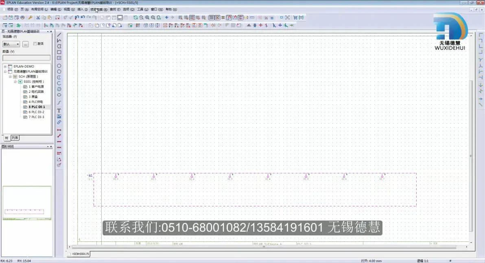Click the graphical preview thumbnail
485x263 pixels.
tap(27, 203)
